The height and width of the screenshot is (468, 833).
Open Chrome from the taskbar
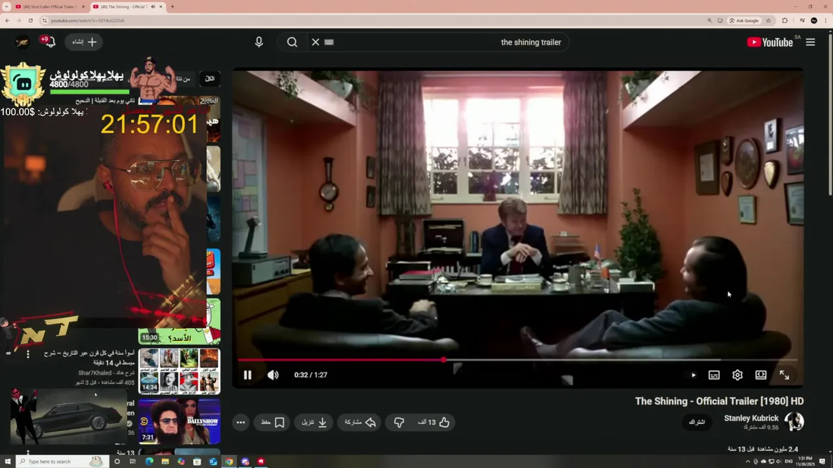point(229,461)
